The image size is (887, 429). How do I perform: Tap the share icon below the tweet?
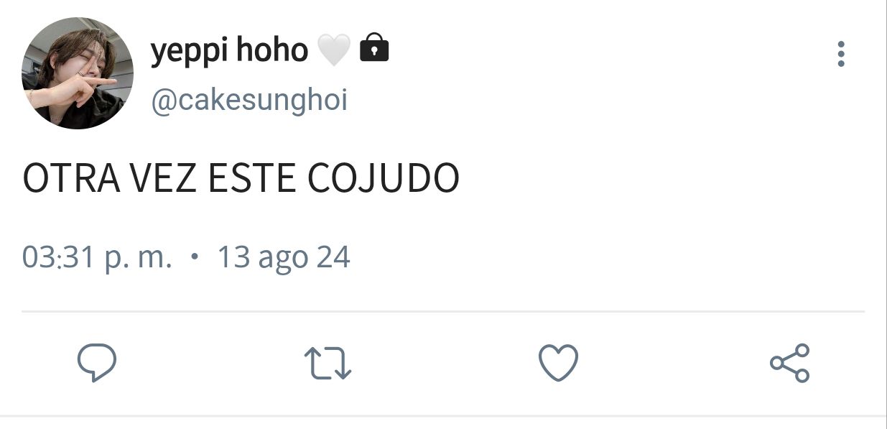(x=789, y=363)
